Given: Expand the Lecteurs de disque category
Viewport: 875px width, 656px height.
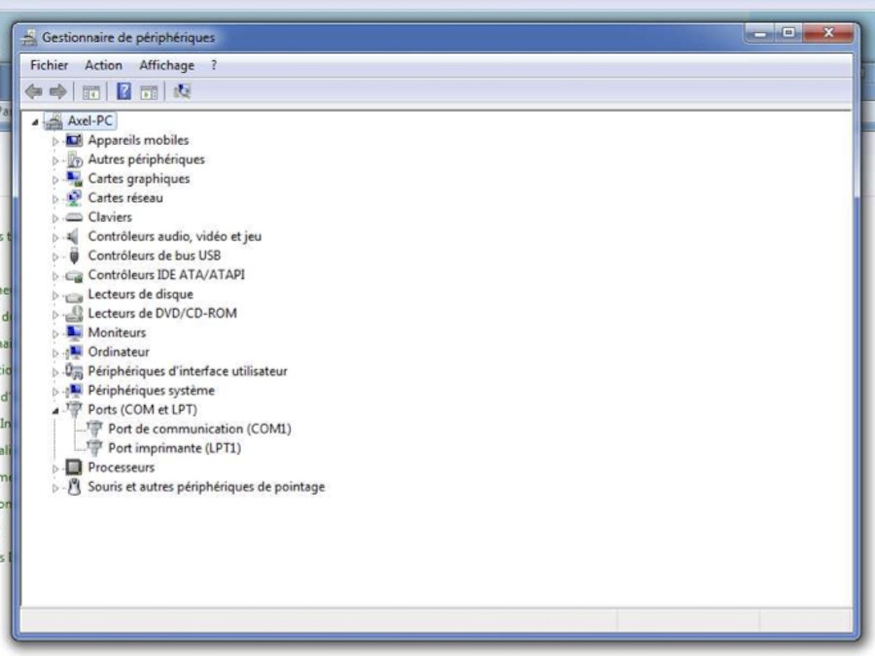Looking at the screenshot, I should (x=55, y=294).
